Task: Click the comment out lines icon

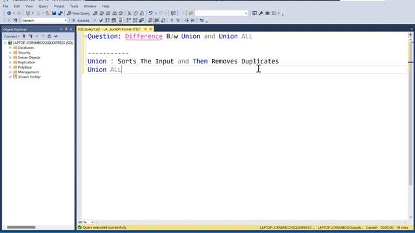Action: (171, 20)
